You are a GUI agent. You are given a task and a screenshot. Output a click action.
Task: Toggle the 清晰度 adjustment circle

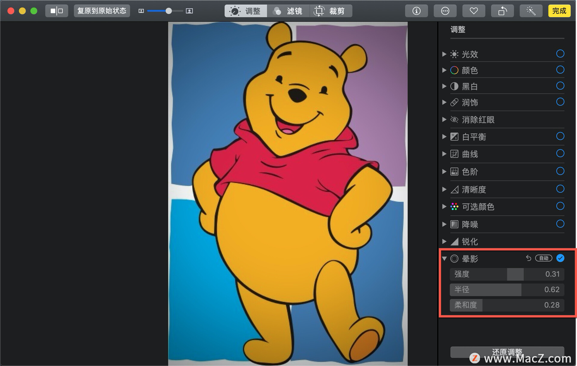click(x=560, y=189)
